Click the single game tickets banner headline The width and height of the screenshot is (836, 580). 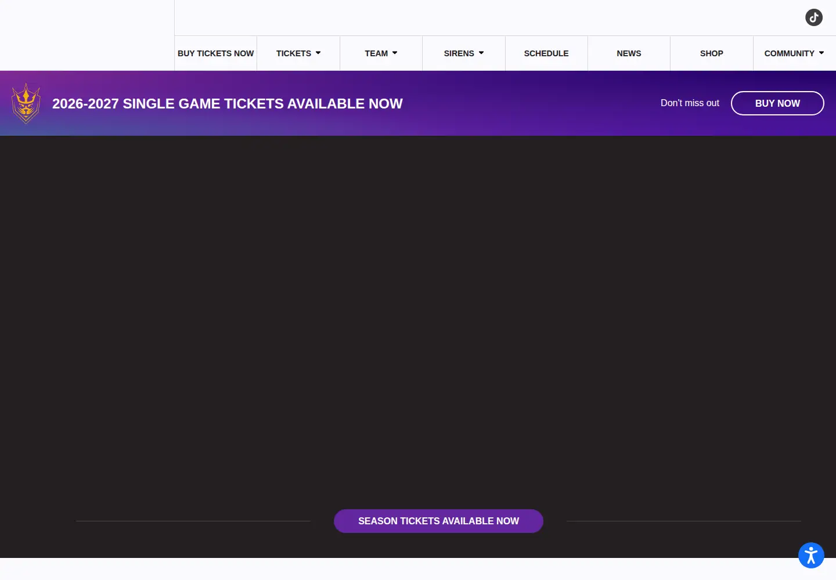coord(228,104)
